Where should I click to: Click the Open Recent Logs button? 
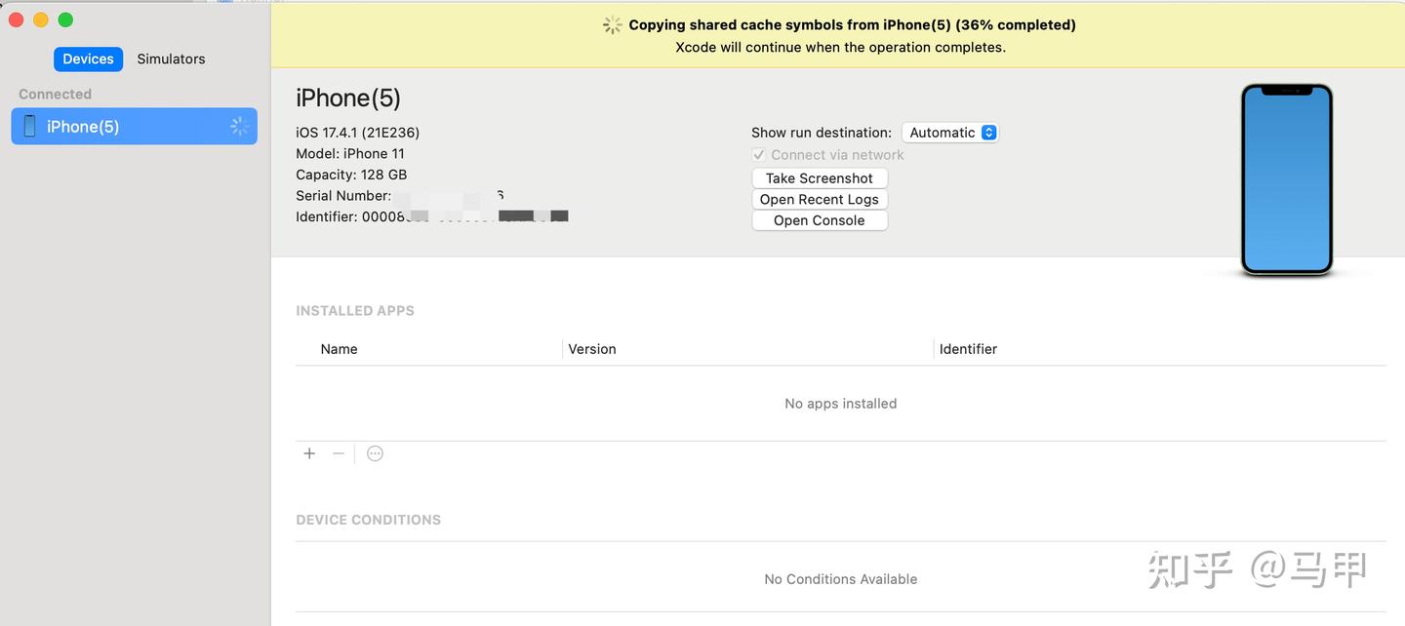[820, 199]
